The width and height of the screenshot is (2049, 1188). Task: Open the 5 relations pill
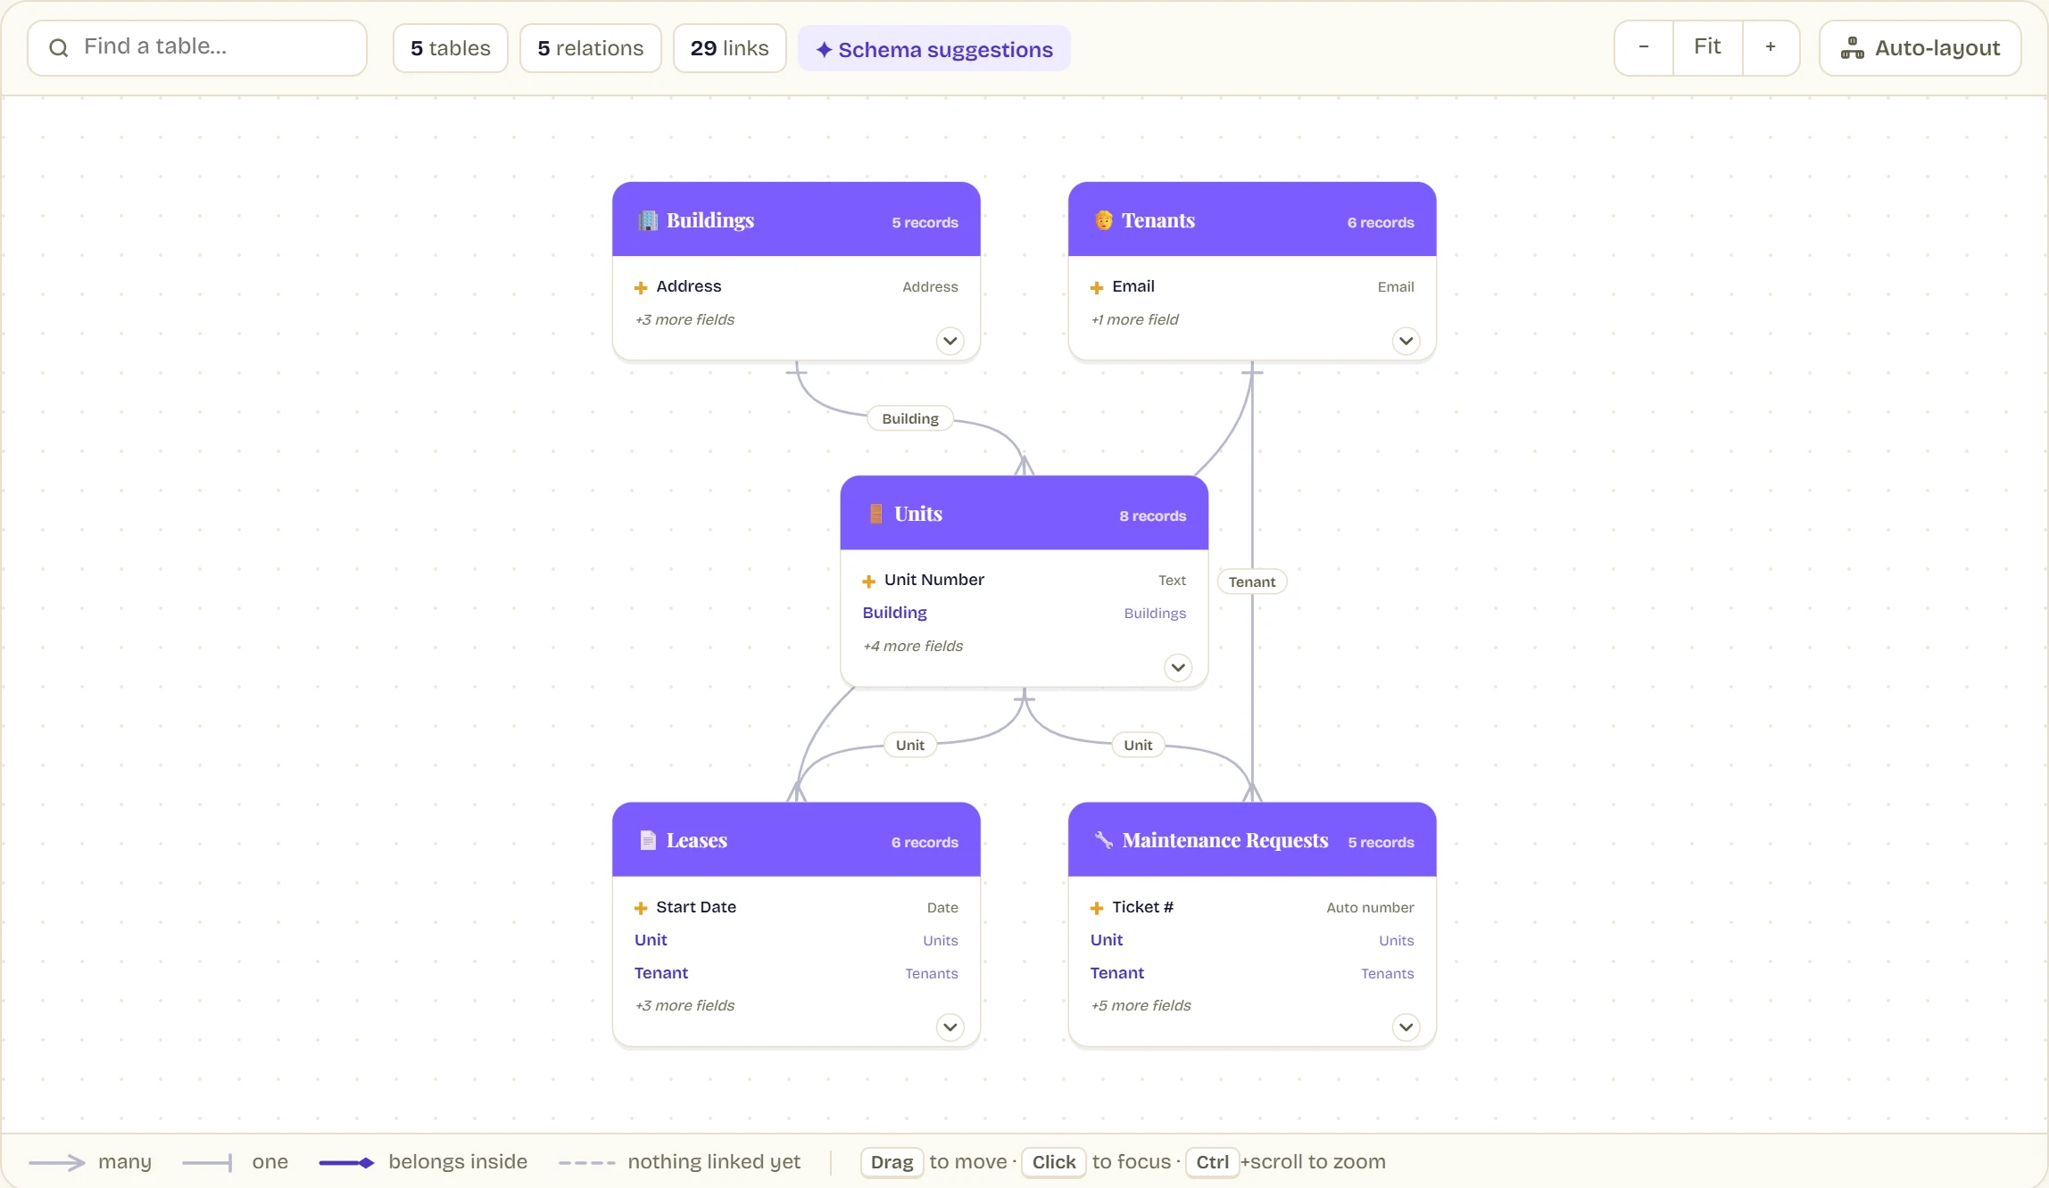click(x=591, y=48)
